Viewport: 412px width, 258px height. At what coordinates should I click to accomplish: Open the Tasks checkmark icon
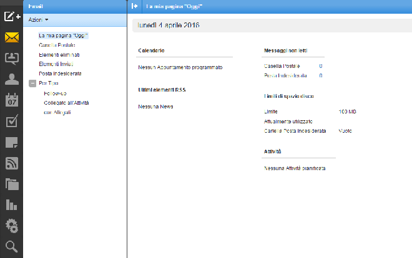point(11,121)
